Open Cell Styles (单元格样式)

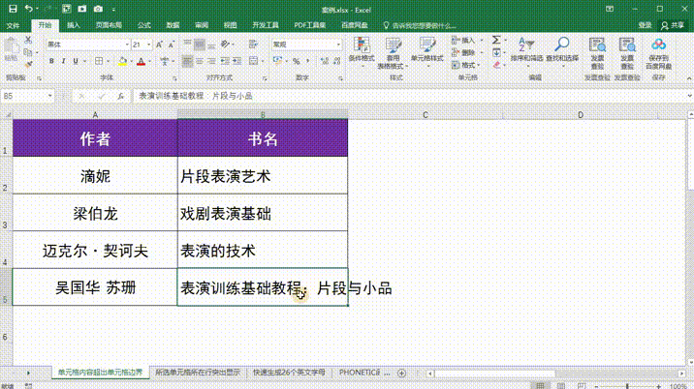[x=427, y=52]
